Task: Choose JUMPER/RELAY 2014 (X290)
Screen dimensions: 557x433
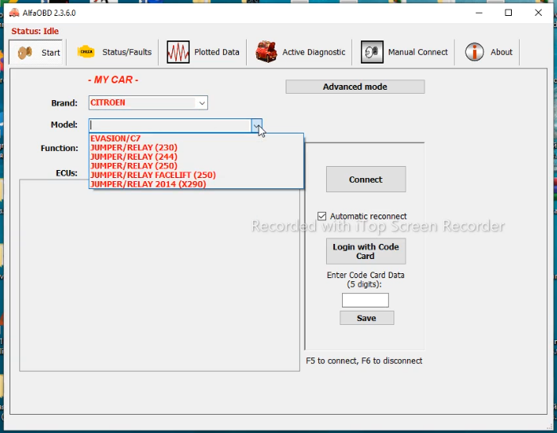Action: pyautogui.click(x=196, y=184)
